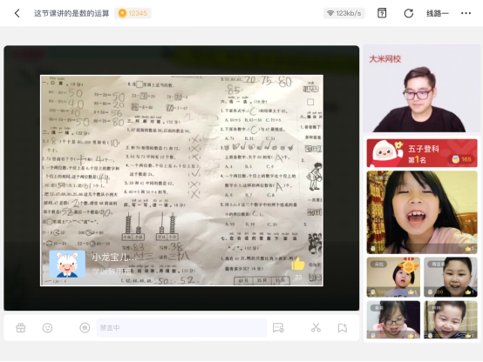This screenshot has height=362, width=483.
Task: Open the 五子登科 first place ranking banner
Action: point(422,153)
